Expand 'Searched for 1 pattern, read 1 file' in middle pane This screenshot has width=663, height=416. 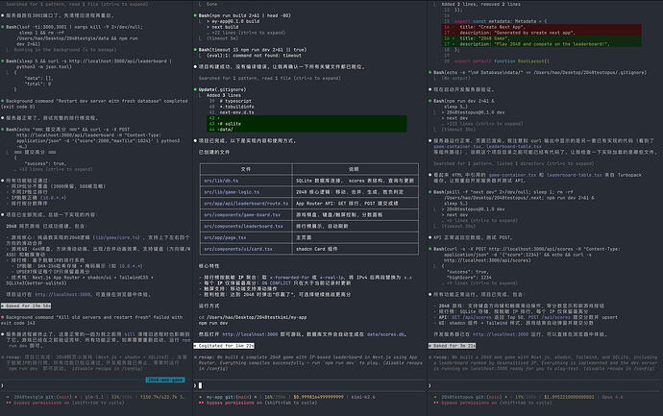(269, 78)
